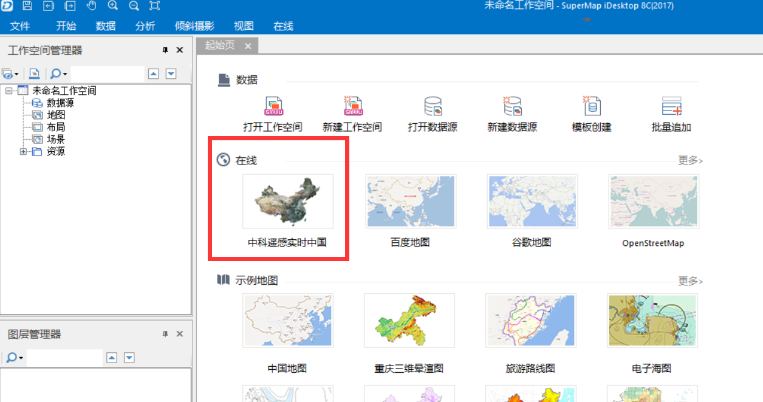Click the 打开工作空间 icon

273,106
